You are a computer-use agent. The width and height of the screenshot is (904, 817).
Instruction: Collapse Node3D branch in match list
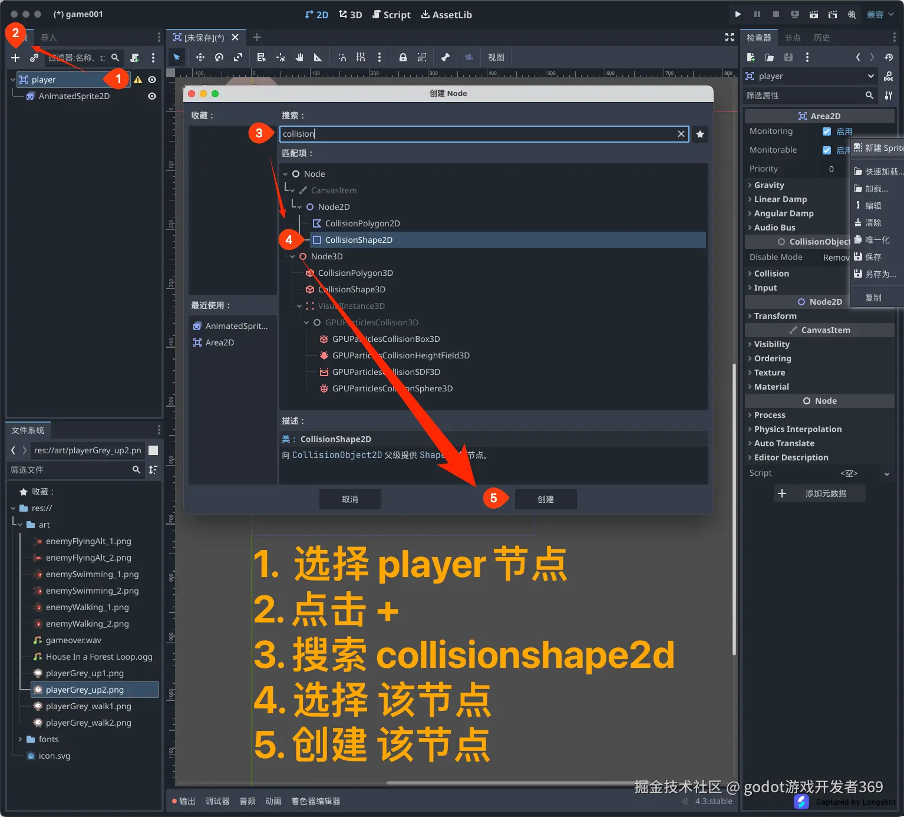pos(292,256)
